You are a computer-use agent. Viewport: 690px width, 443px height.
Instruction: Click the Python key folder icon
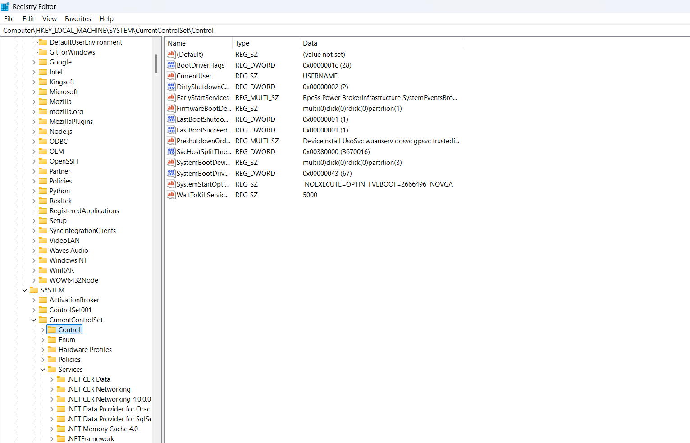[43, 191]
